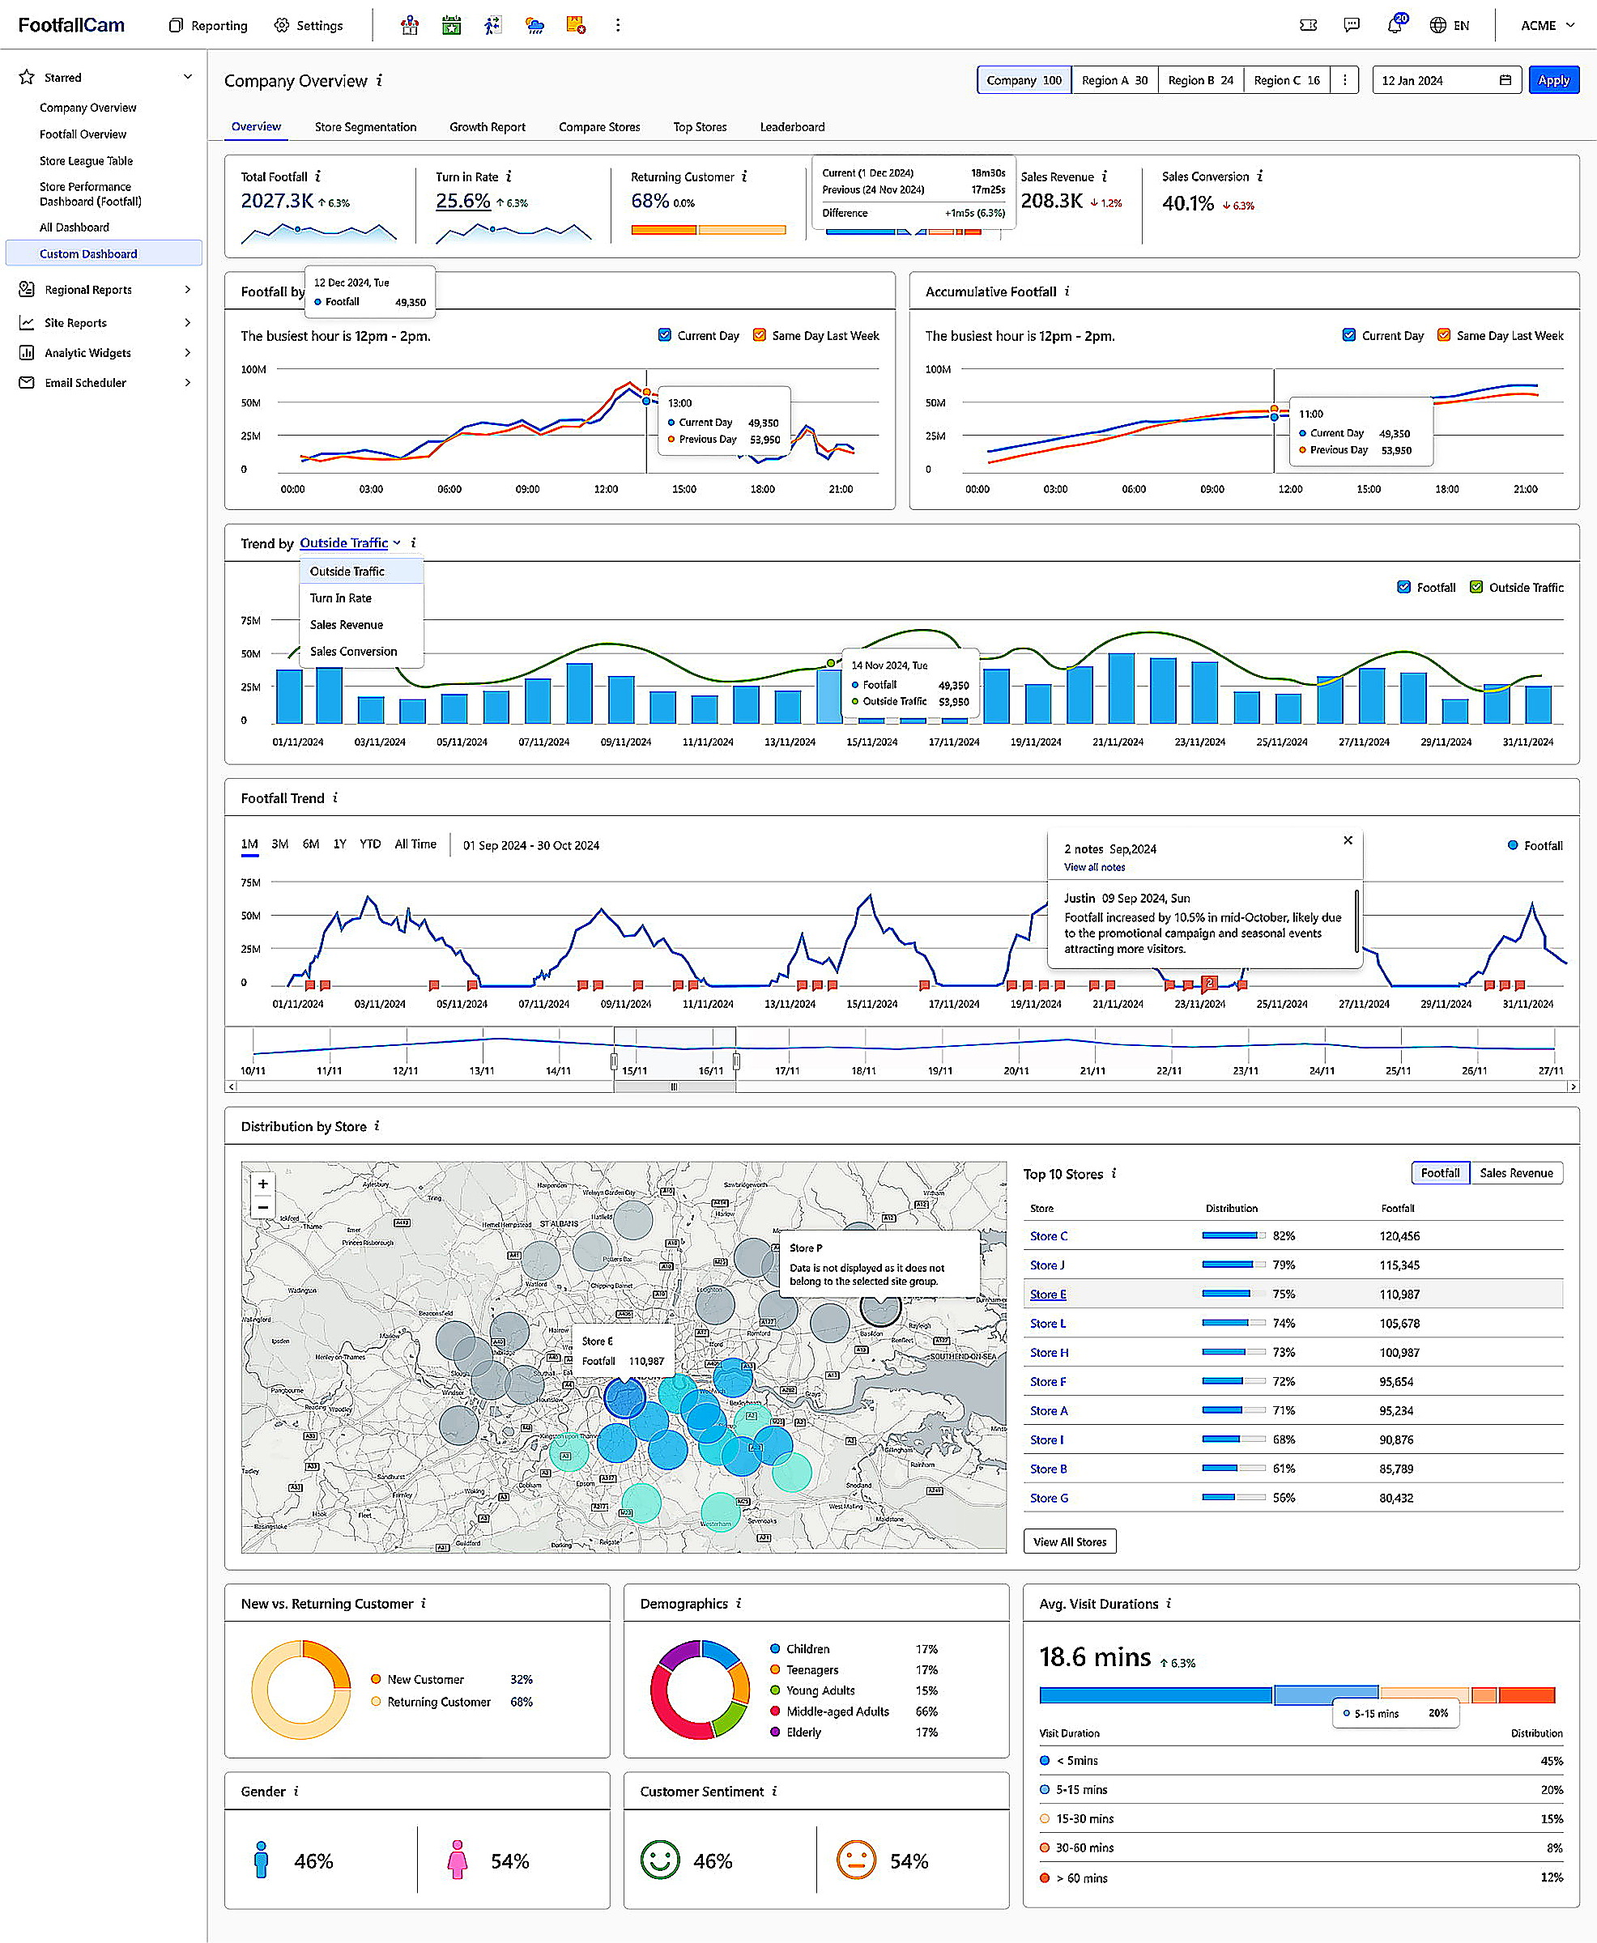Click View all notes link
The height and width of the screenshot is (1943, 1597).
[1094, 867]
